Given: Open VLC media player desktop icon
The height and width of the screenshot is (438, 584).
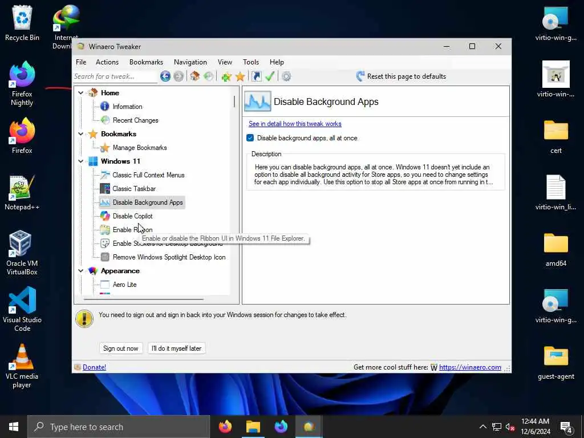Looking at the screenshot, I should (22, 366).
